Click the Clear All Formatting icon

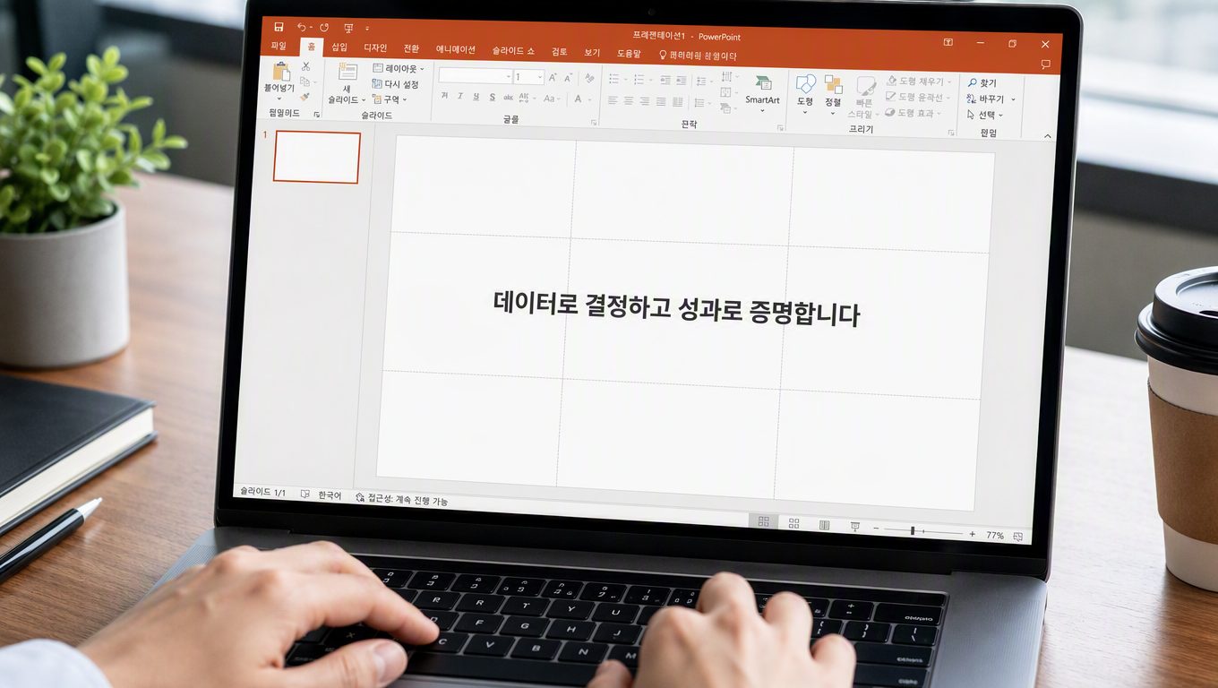591,80
